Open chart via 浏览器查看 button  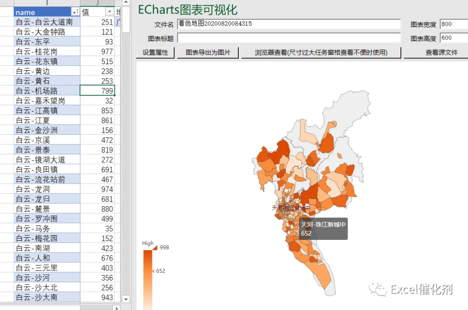pyautogui.click(x=321, y=53)
